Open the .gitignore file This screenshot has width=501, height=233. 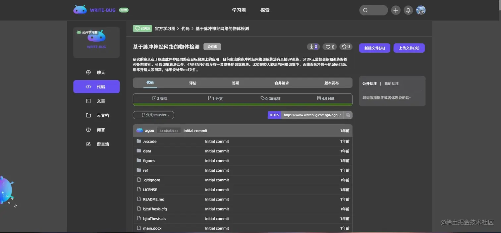coord(151,180)
